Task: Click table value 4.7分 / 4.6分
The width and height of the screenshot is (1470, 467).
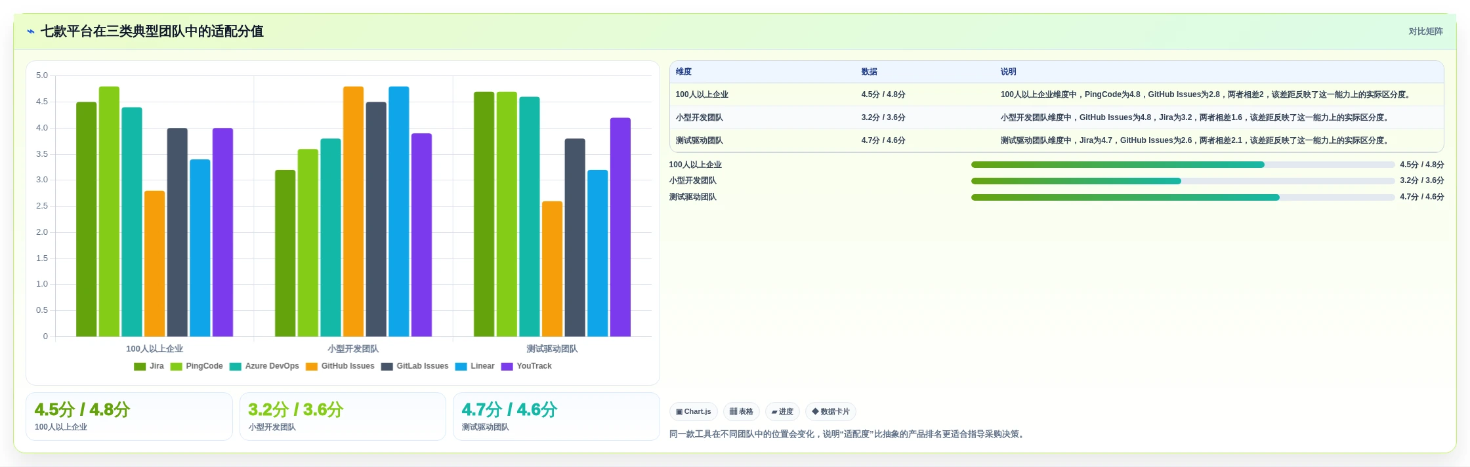Action: (883, 141)
